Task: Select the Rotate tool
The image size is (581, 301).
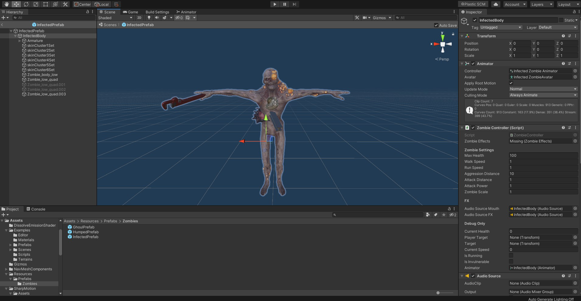Action: (x=26, y=4)
